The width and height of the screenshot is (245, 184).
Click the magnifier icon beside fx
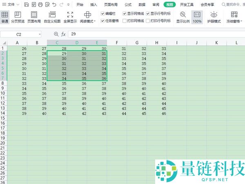(x=56, y=34)
